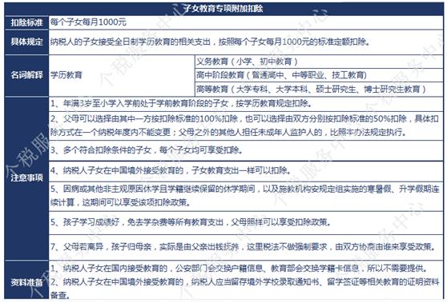The height and width of the screenshot is (303, 447).
Task: Click the 名词解释 row header
Action: pyautogui.click(x=26, y=75)
